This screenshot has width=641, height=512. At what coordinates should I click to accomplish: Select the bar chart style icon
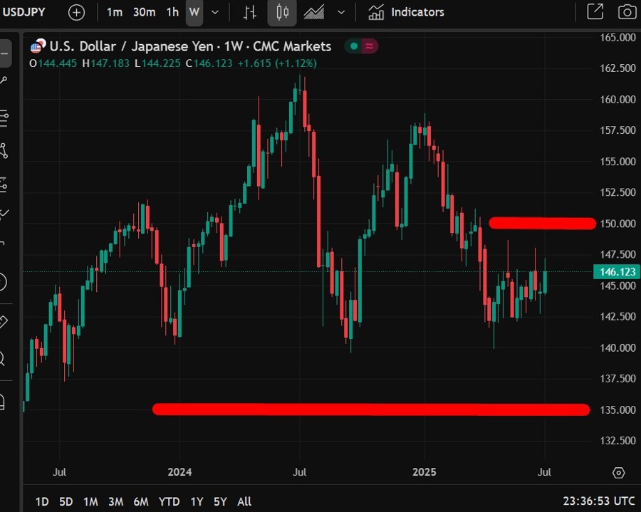pyautogui.click(x=249, y=13)
